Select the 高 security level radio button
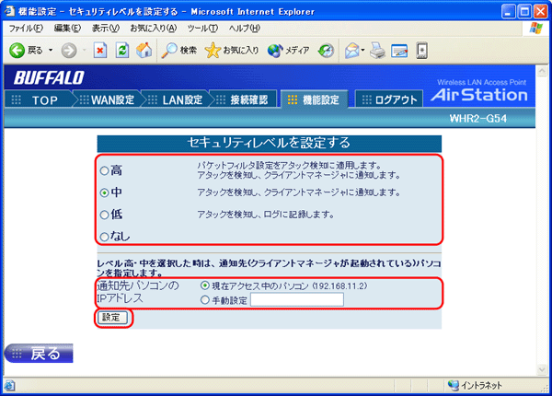552x396 pixels. click(104, 170)
